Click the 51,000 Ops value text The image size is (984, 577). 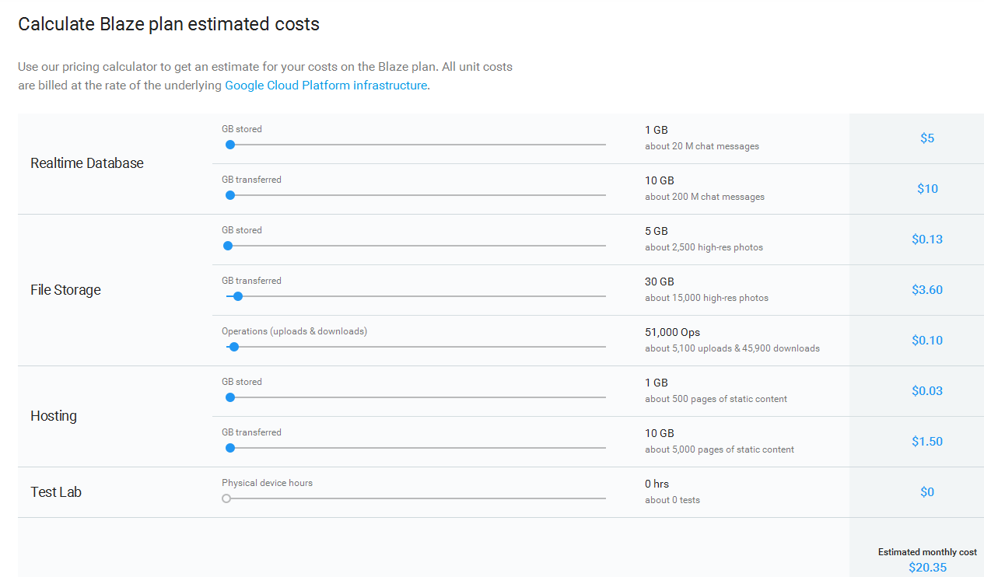tap(672, 332)
